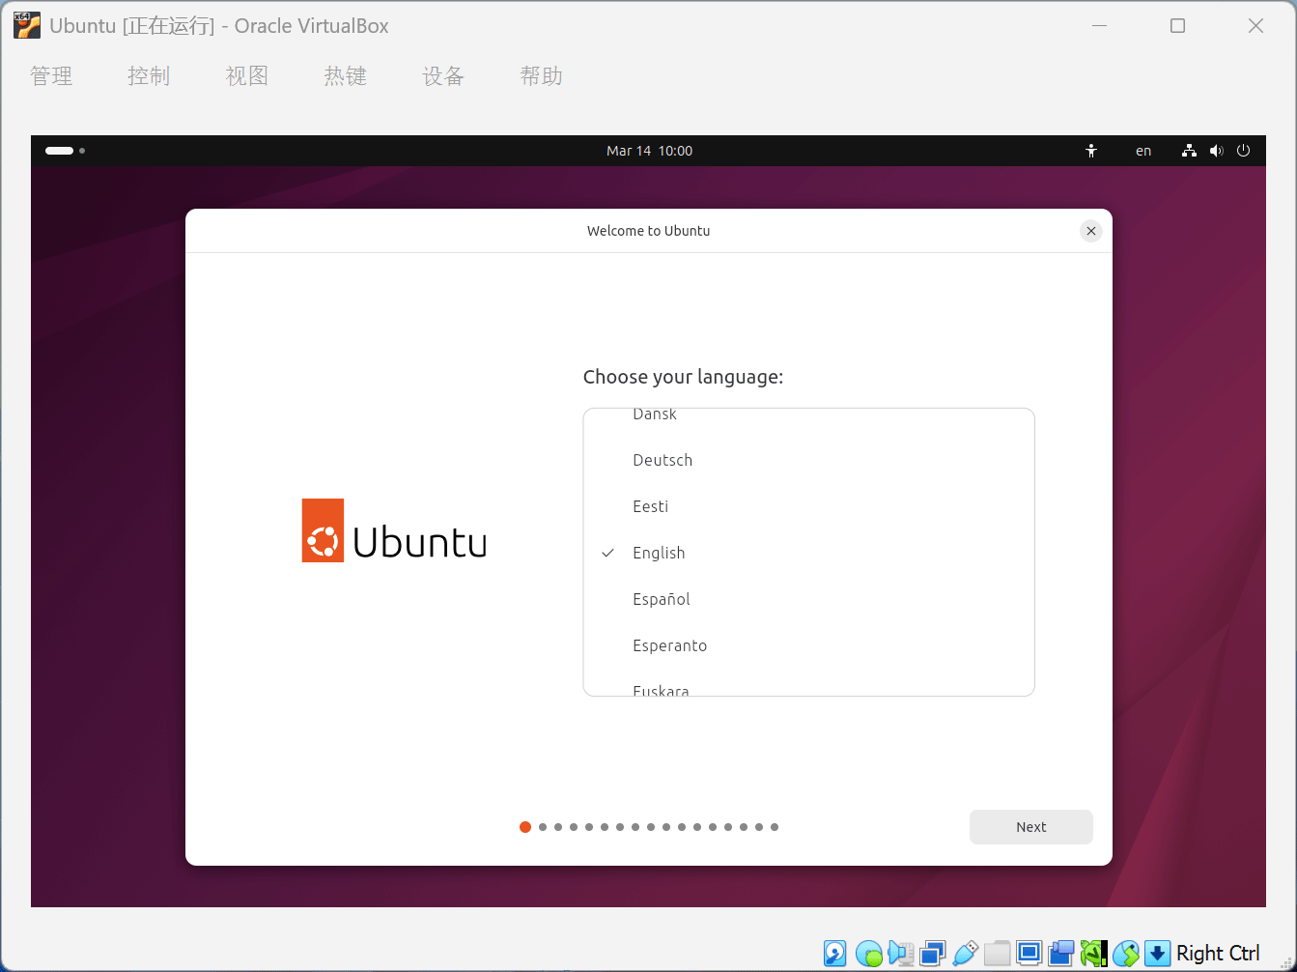Close the Welcome to Ubuntu dialog
Screen dimensions: 1297x972
pyautogui.click(x=1090, y=231)
